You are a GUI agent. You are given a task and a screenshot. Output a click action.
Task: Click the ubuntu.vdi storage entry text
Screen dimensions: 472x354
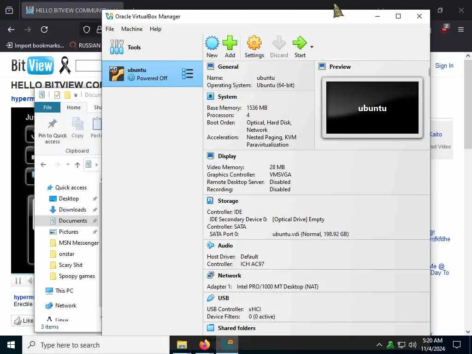310,234
